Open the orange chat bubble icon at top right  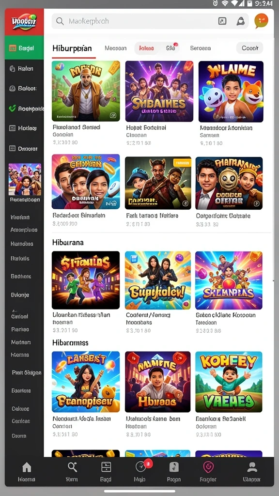pyautogui.click(x=261, y=21)
